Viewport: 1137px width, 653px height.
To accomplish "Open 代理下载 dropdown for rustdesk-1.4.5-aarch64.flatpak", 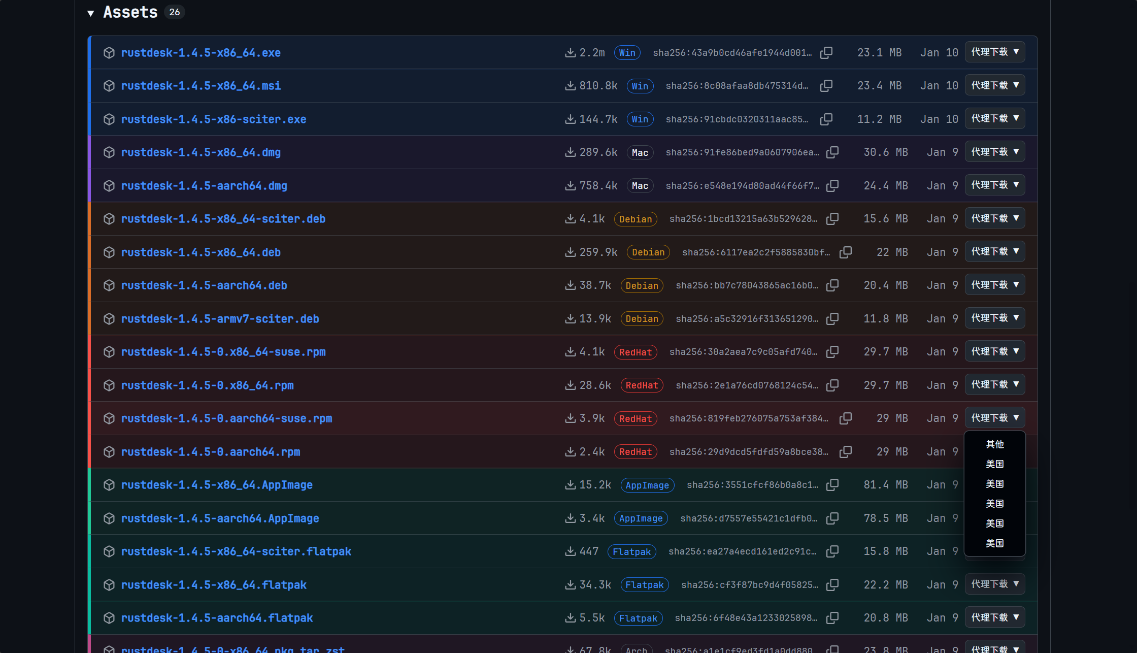I will [995, 617].
